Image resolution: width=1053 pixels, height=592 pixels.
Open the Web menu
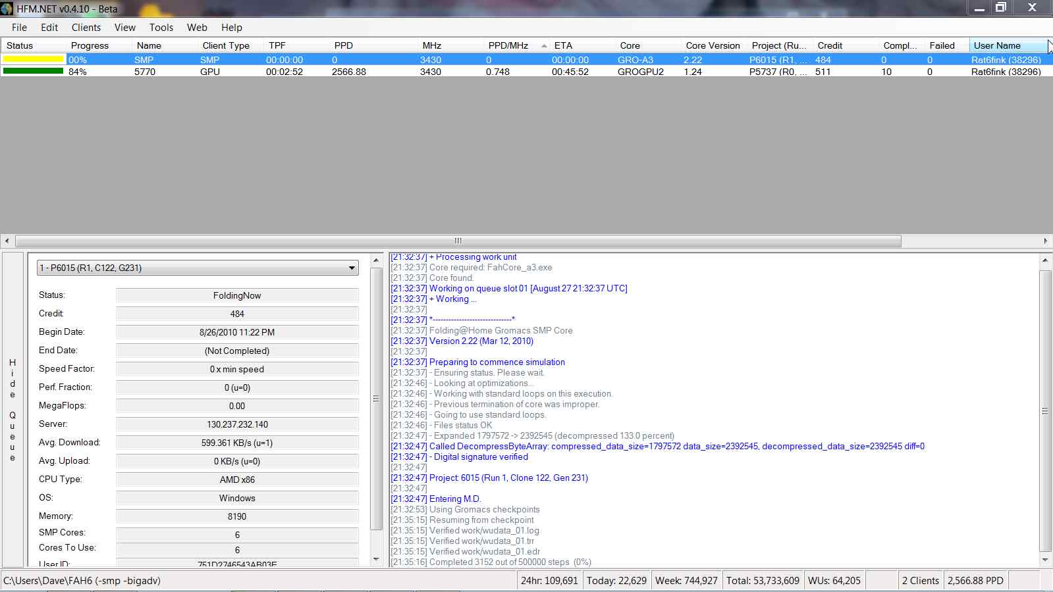click(197, 28)
